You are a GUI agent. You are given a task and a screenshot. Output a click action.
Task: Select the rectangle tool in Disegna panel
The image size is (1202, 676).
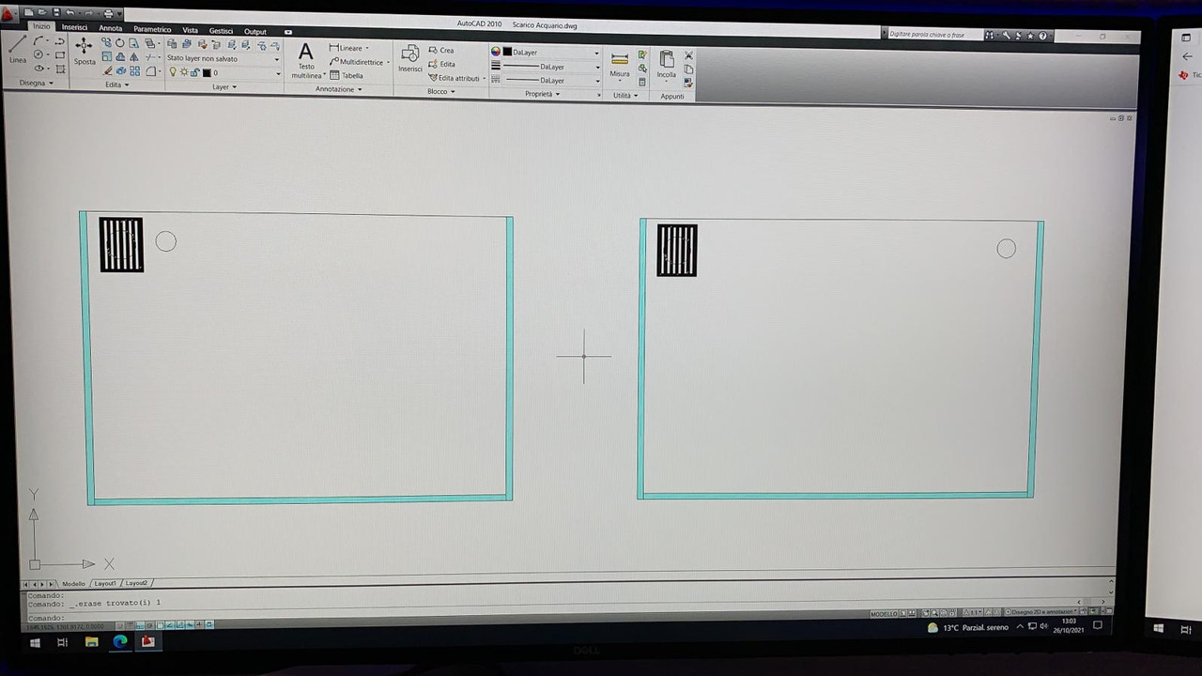(60, 55)
